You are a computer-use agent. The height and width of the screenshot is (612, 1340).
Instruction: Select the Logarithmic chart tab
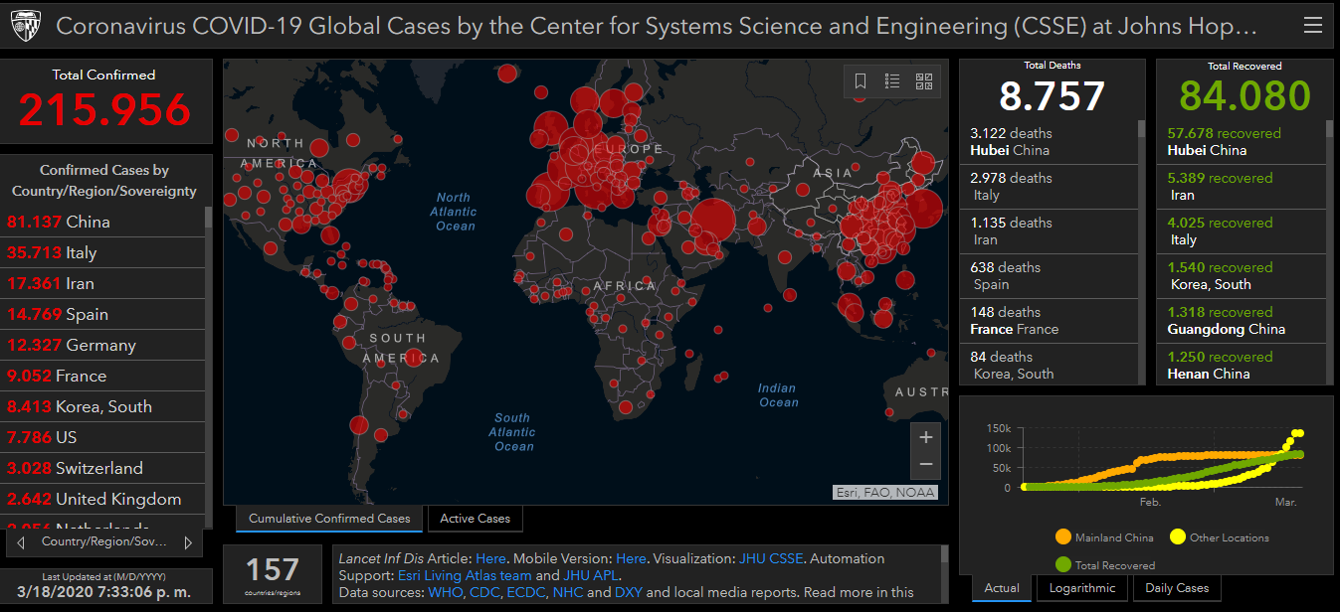1082,588
